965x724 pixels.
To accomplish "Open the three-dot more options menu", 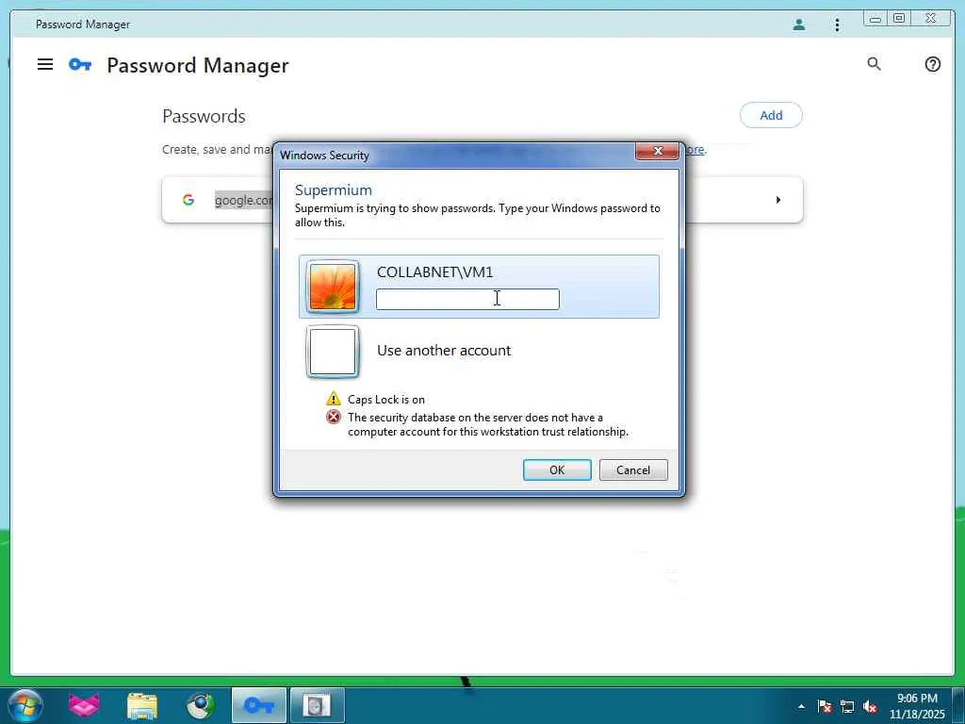I will [x=837, y=25].
